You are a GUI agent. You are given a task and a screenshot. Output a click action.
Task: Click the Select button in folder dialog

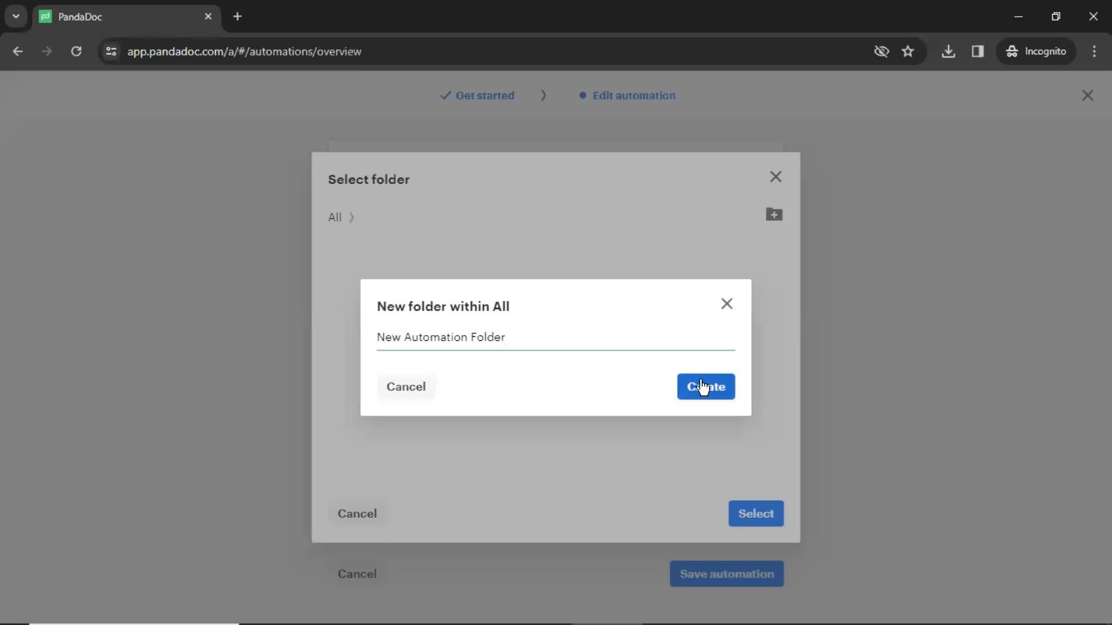756,513
